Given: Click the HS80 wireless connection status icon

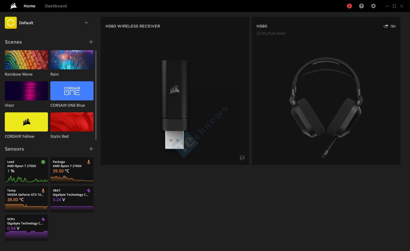Looking at the screenshot, I should click(386, 26).
